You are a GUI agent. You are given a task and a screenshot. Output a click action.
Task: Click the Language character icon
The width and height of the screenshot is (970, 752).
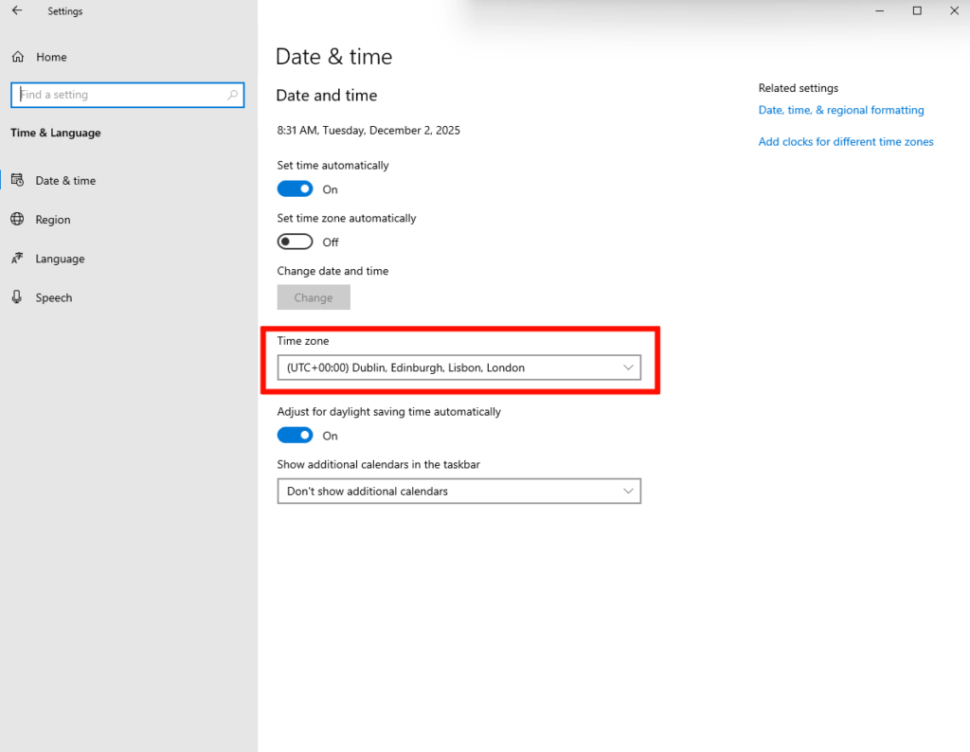17,259
